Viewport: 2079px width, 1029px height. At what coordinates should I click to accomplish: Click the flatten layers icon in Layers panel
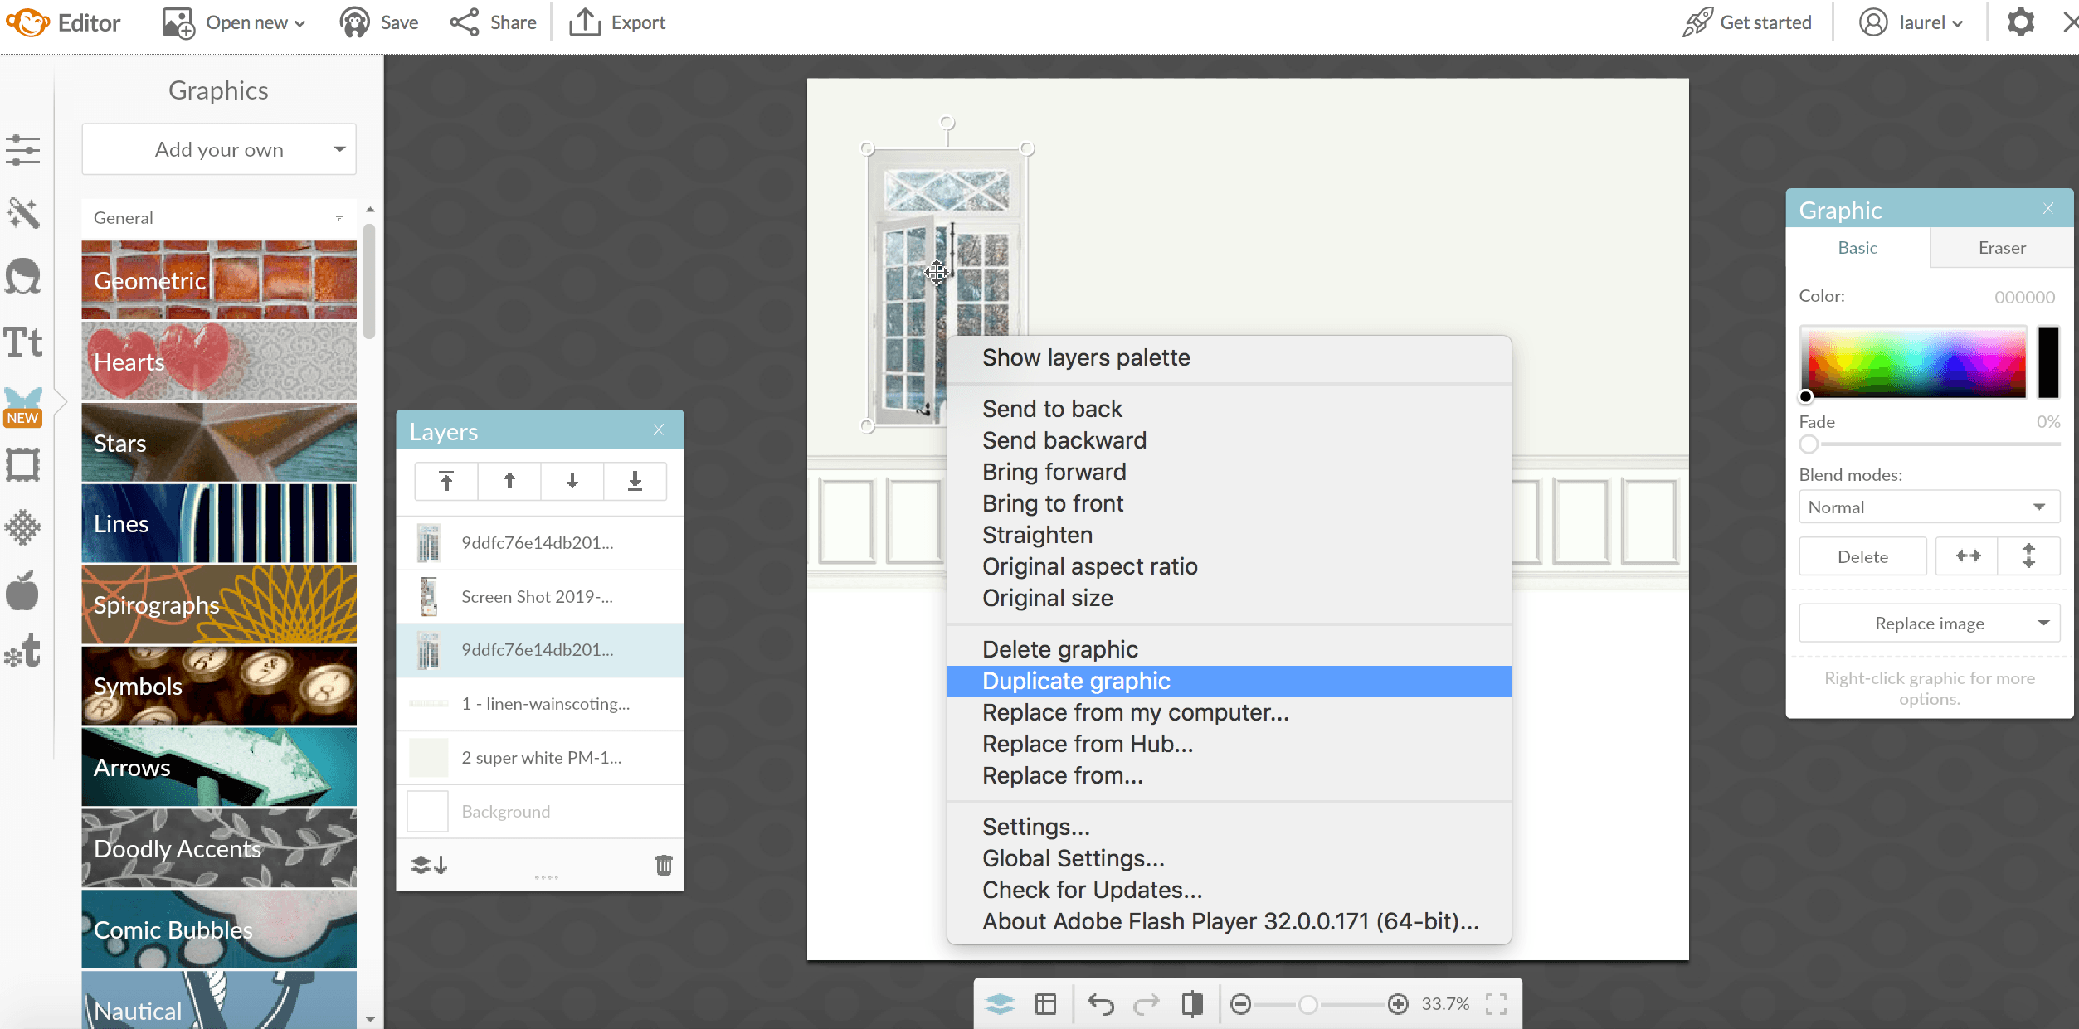[429, 865]
